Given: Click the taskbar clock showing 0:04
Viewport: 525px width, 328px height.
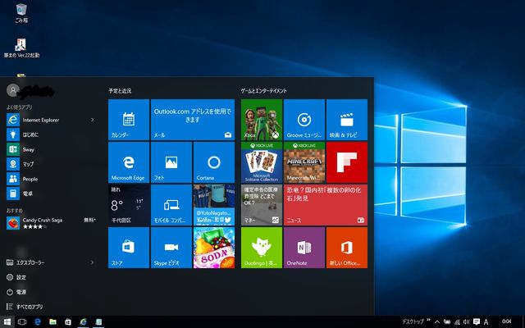Looking at the screenshot, I should [507, 321].
